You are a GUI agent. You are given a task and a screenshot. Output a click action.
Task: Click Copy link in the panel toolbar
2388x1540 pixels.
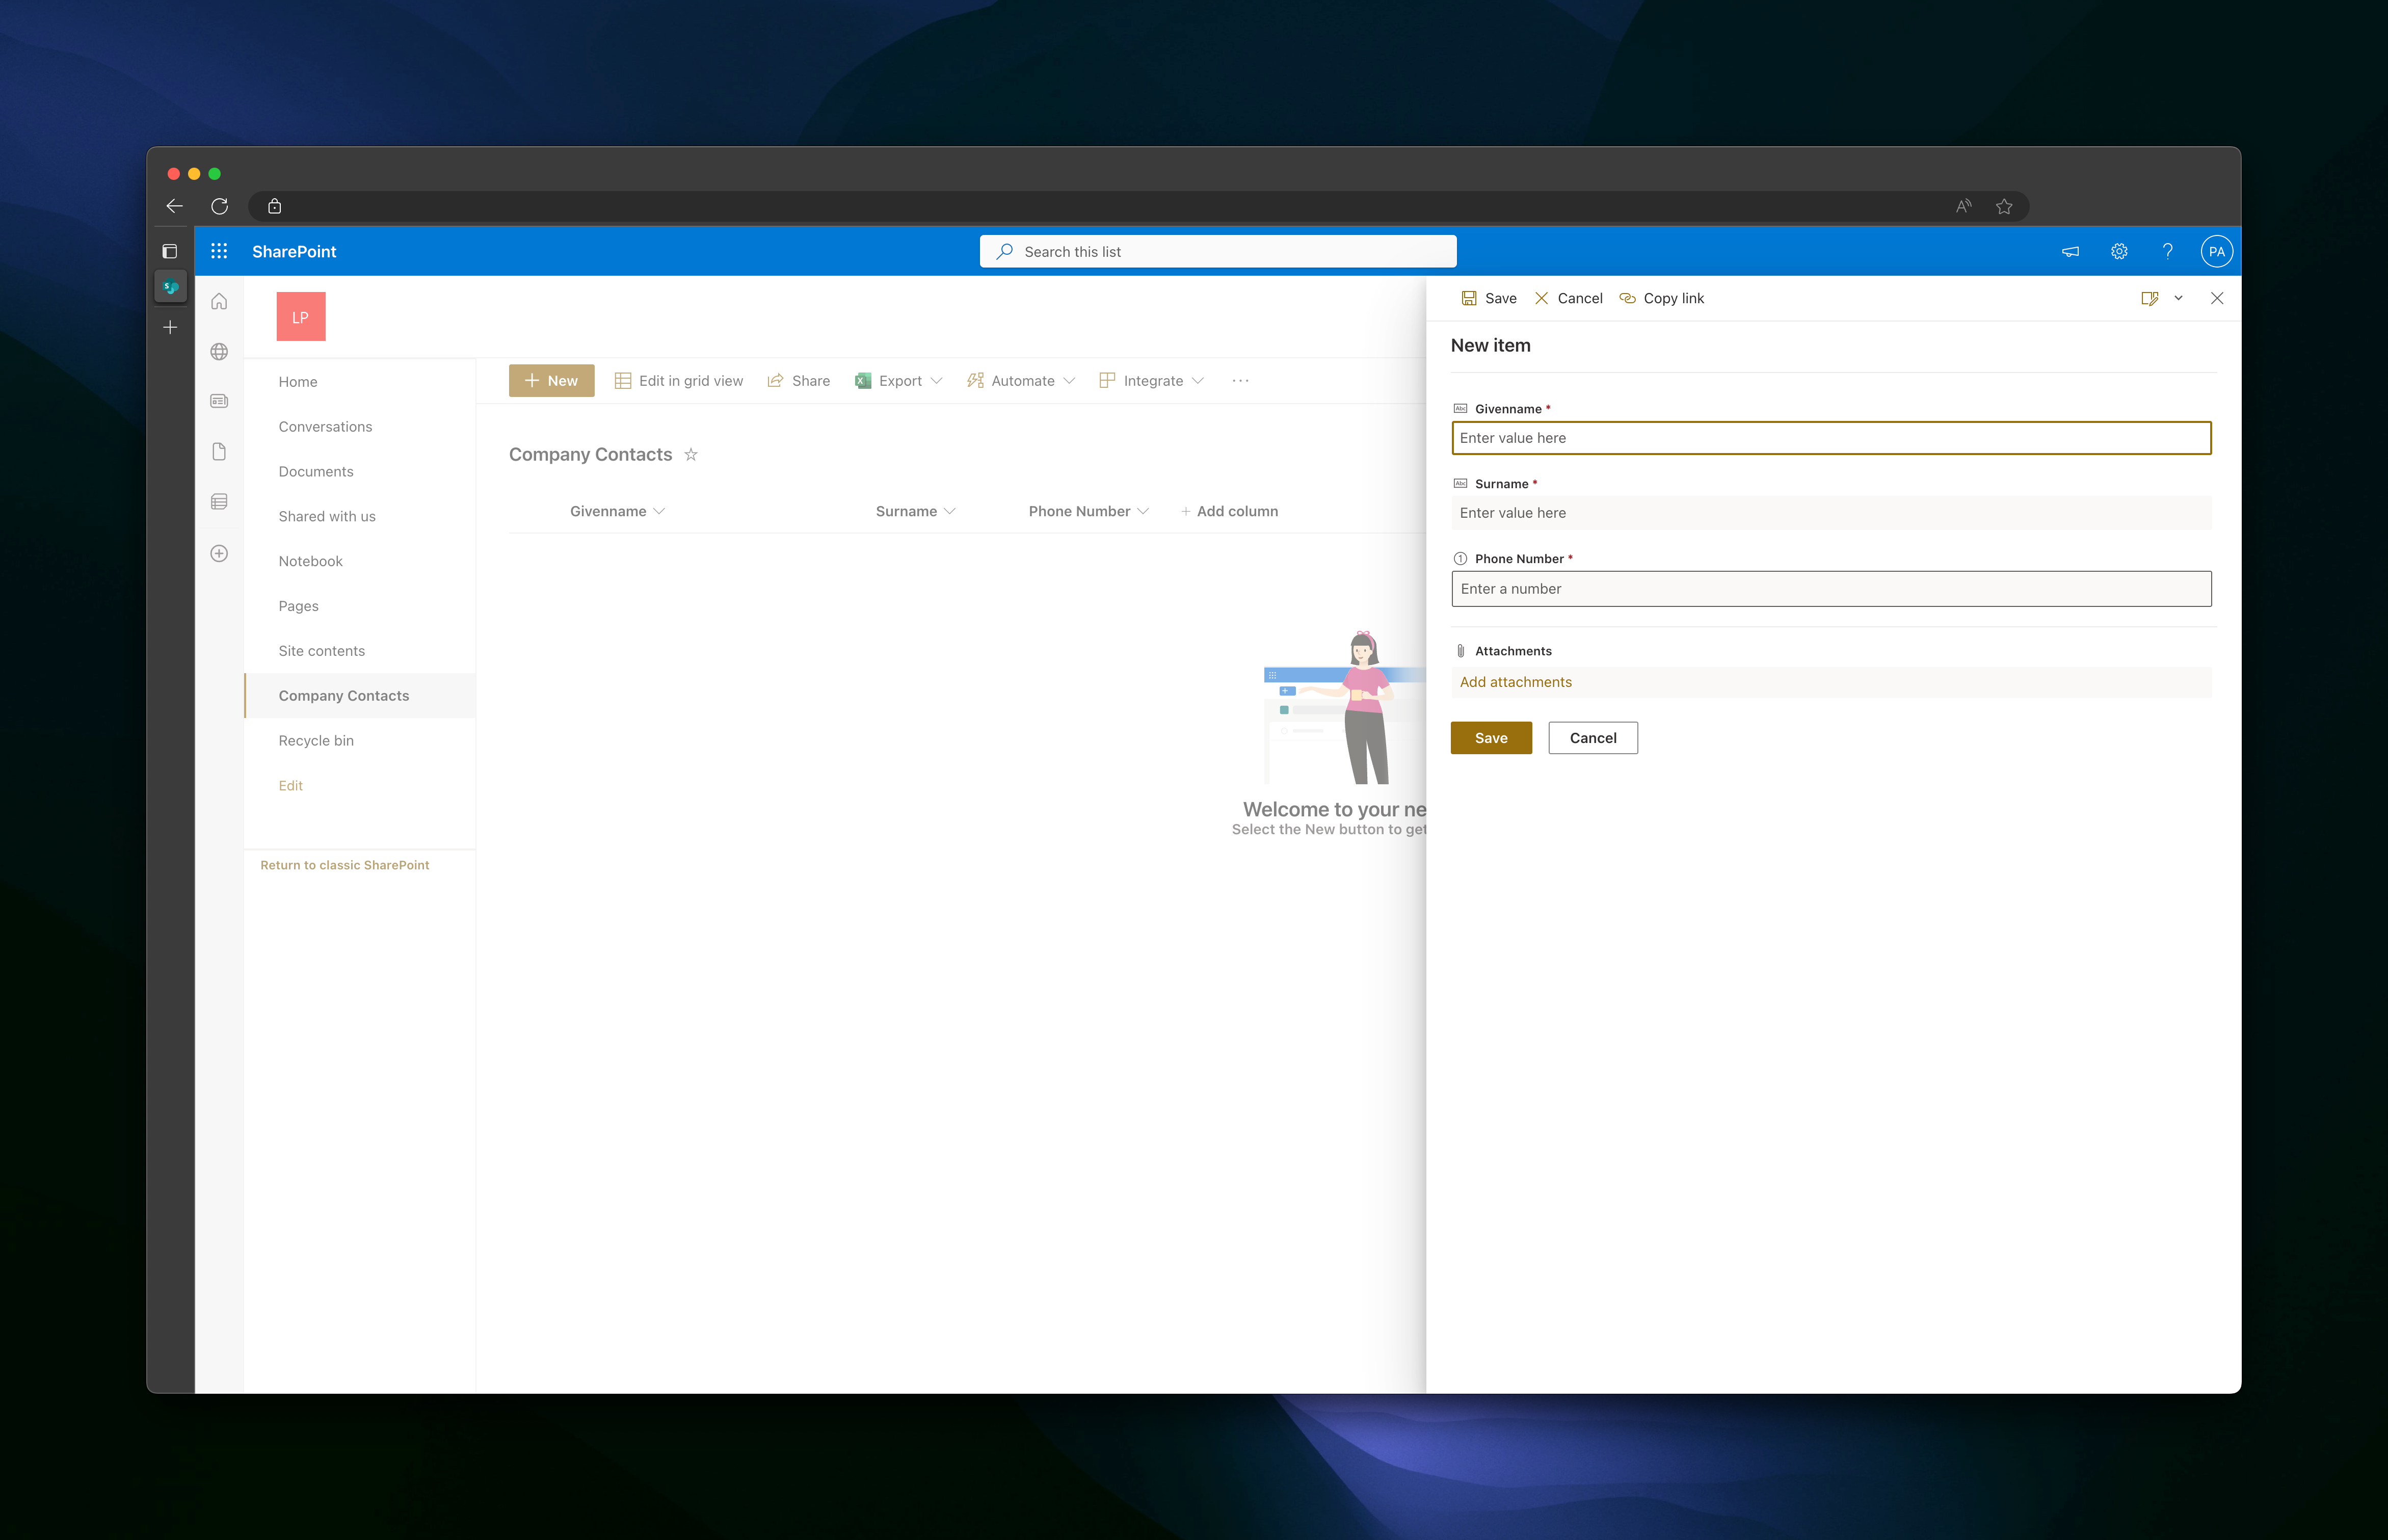[x=1662, y=298]
